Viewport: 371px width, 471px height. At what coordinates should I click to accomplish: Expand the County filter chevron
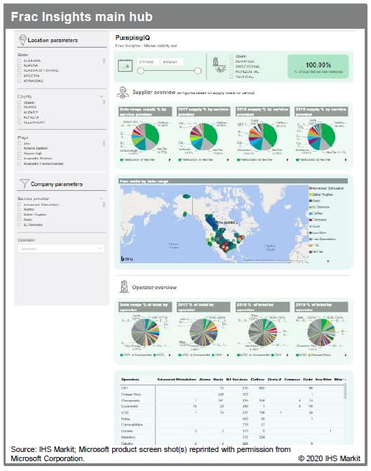(x=102, y=96)
